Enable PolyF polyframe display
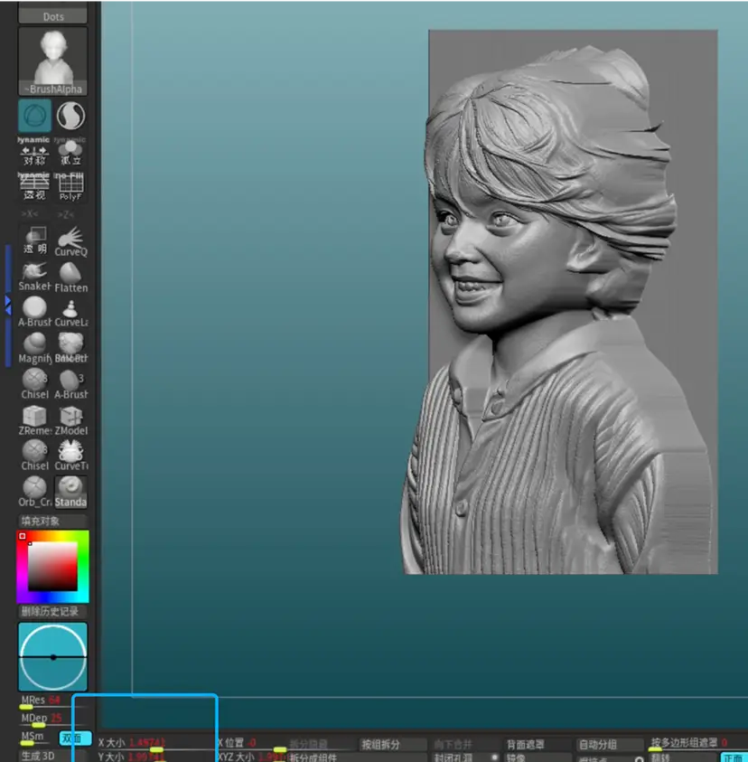Screen dimensions: 748x762 tap(70, 187)
